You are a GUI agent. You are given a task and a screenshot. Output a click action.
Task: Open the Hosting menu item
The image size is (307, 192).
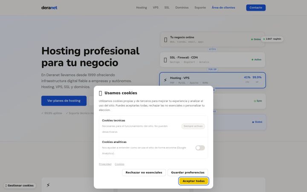[x=142, y=8]
